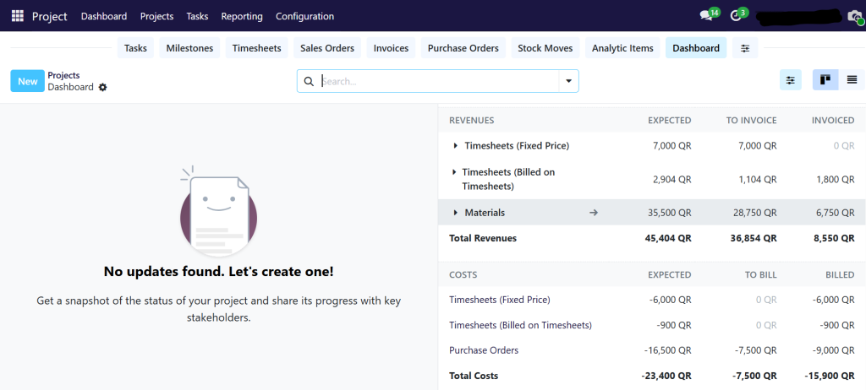The height and width of the screenshot is (390, 866).
Task: Click the 6,750 QR value
Action: click(836, 213)
